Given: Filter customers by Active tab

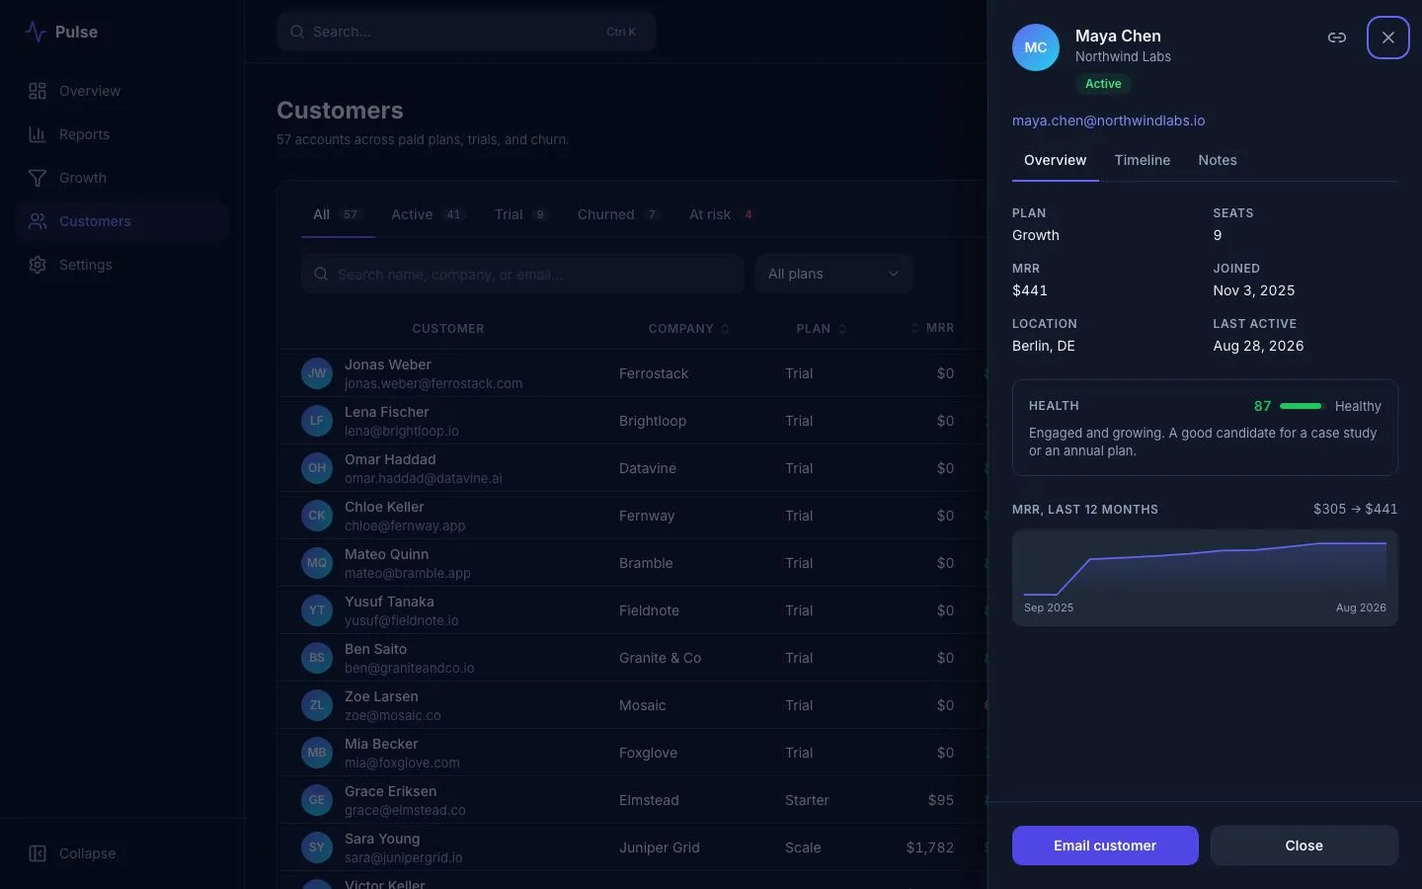Looking at the screenshot, I should 427,214.
